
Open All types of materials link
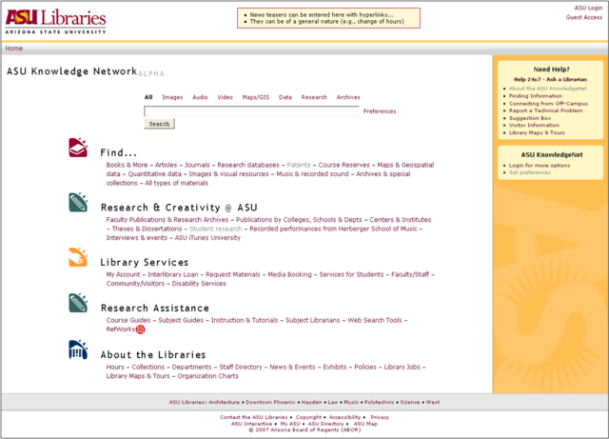[176, 183]
